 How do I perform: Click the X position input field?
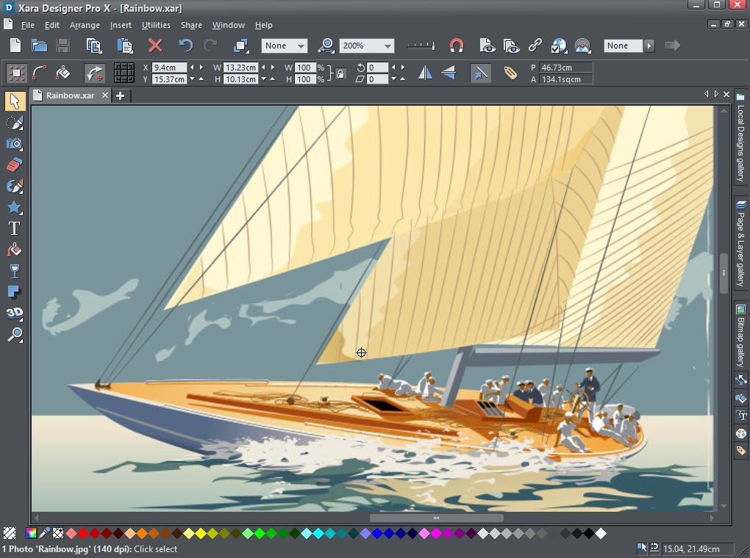[169, 68]
